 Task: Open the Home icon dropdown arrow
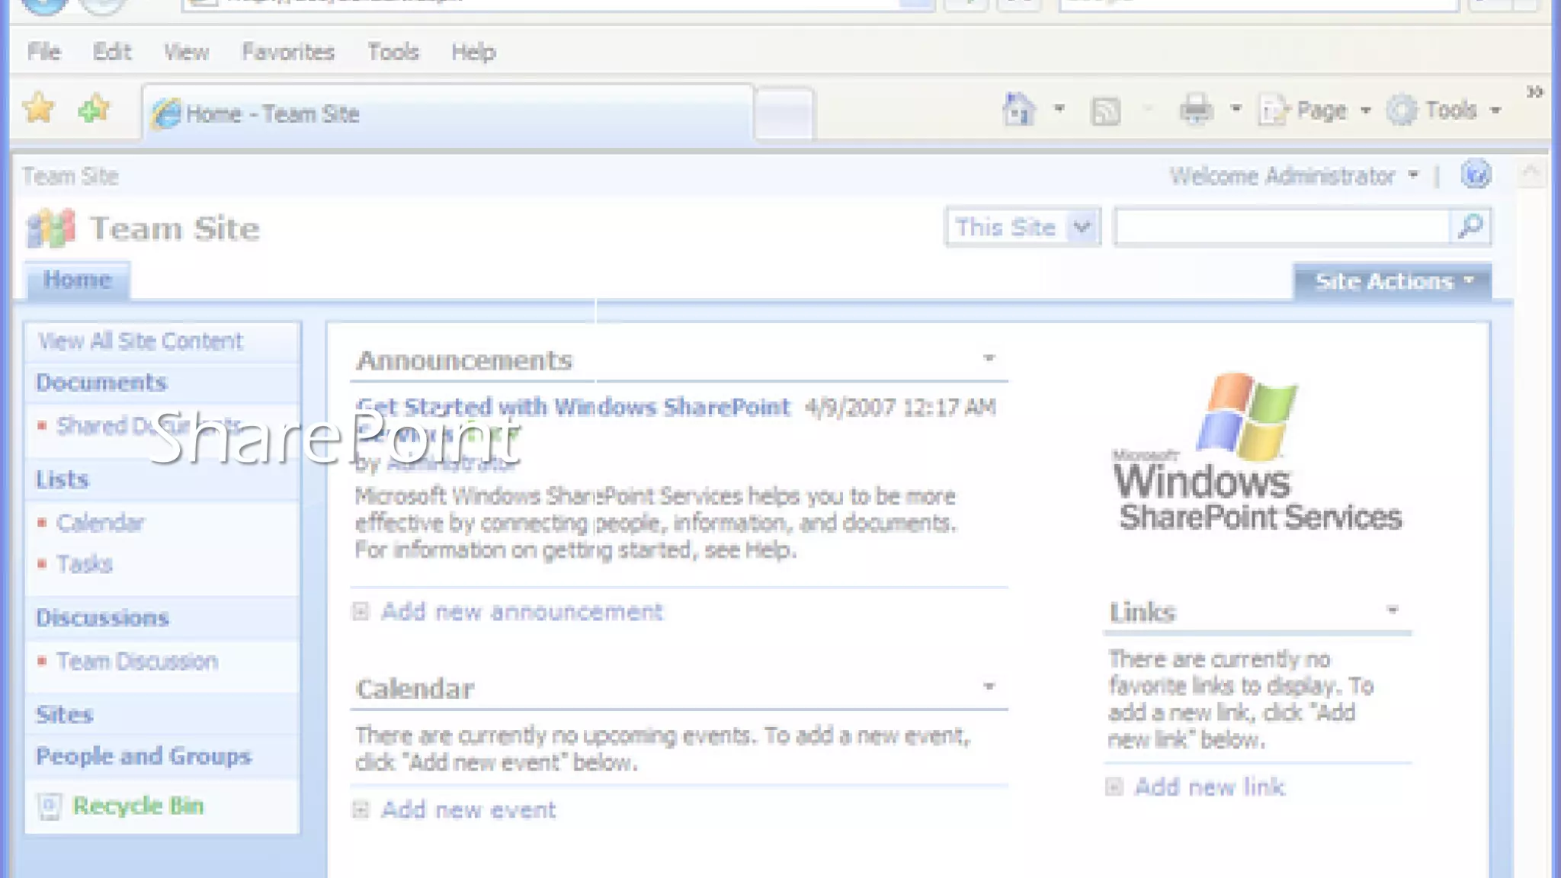pyautogui.click(x=1059, y=109)
